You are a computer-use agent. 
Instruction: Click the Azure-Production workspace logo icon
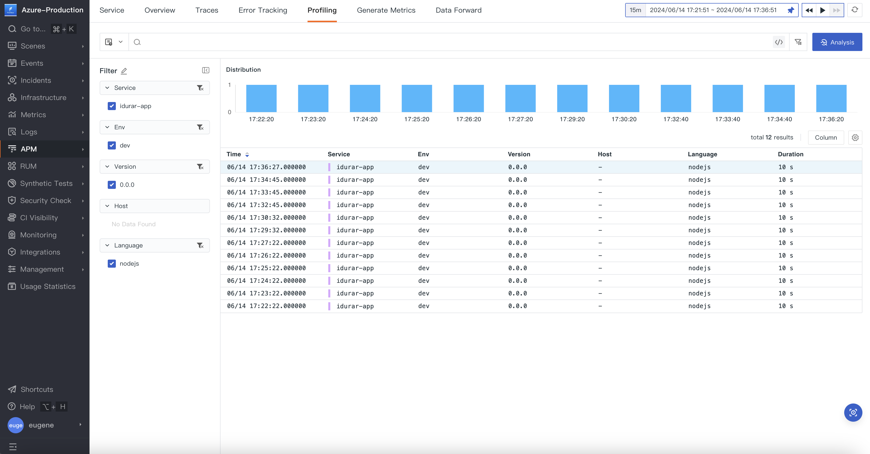point(10,10)
